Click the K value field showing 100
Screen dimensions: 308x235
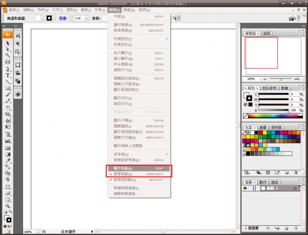[x=294, y=110]
